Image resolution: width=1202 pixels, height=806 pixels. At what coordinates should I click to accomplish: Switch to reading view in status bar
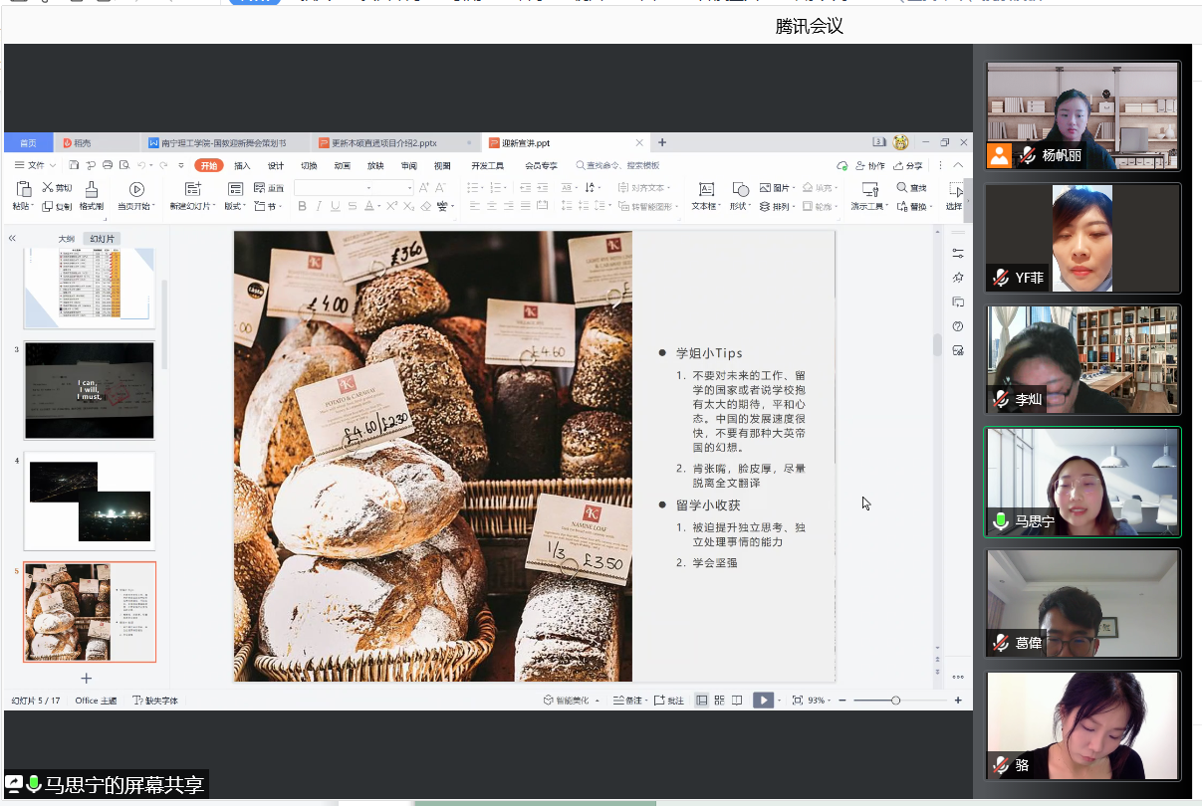[737, 701]
